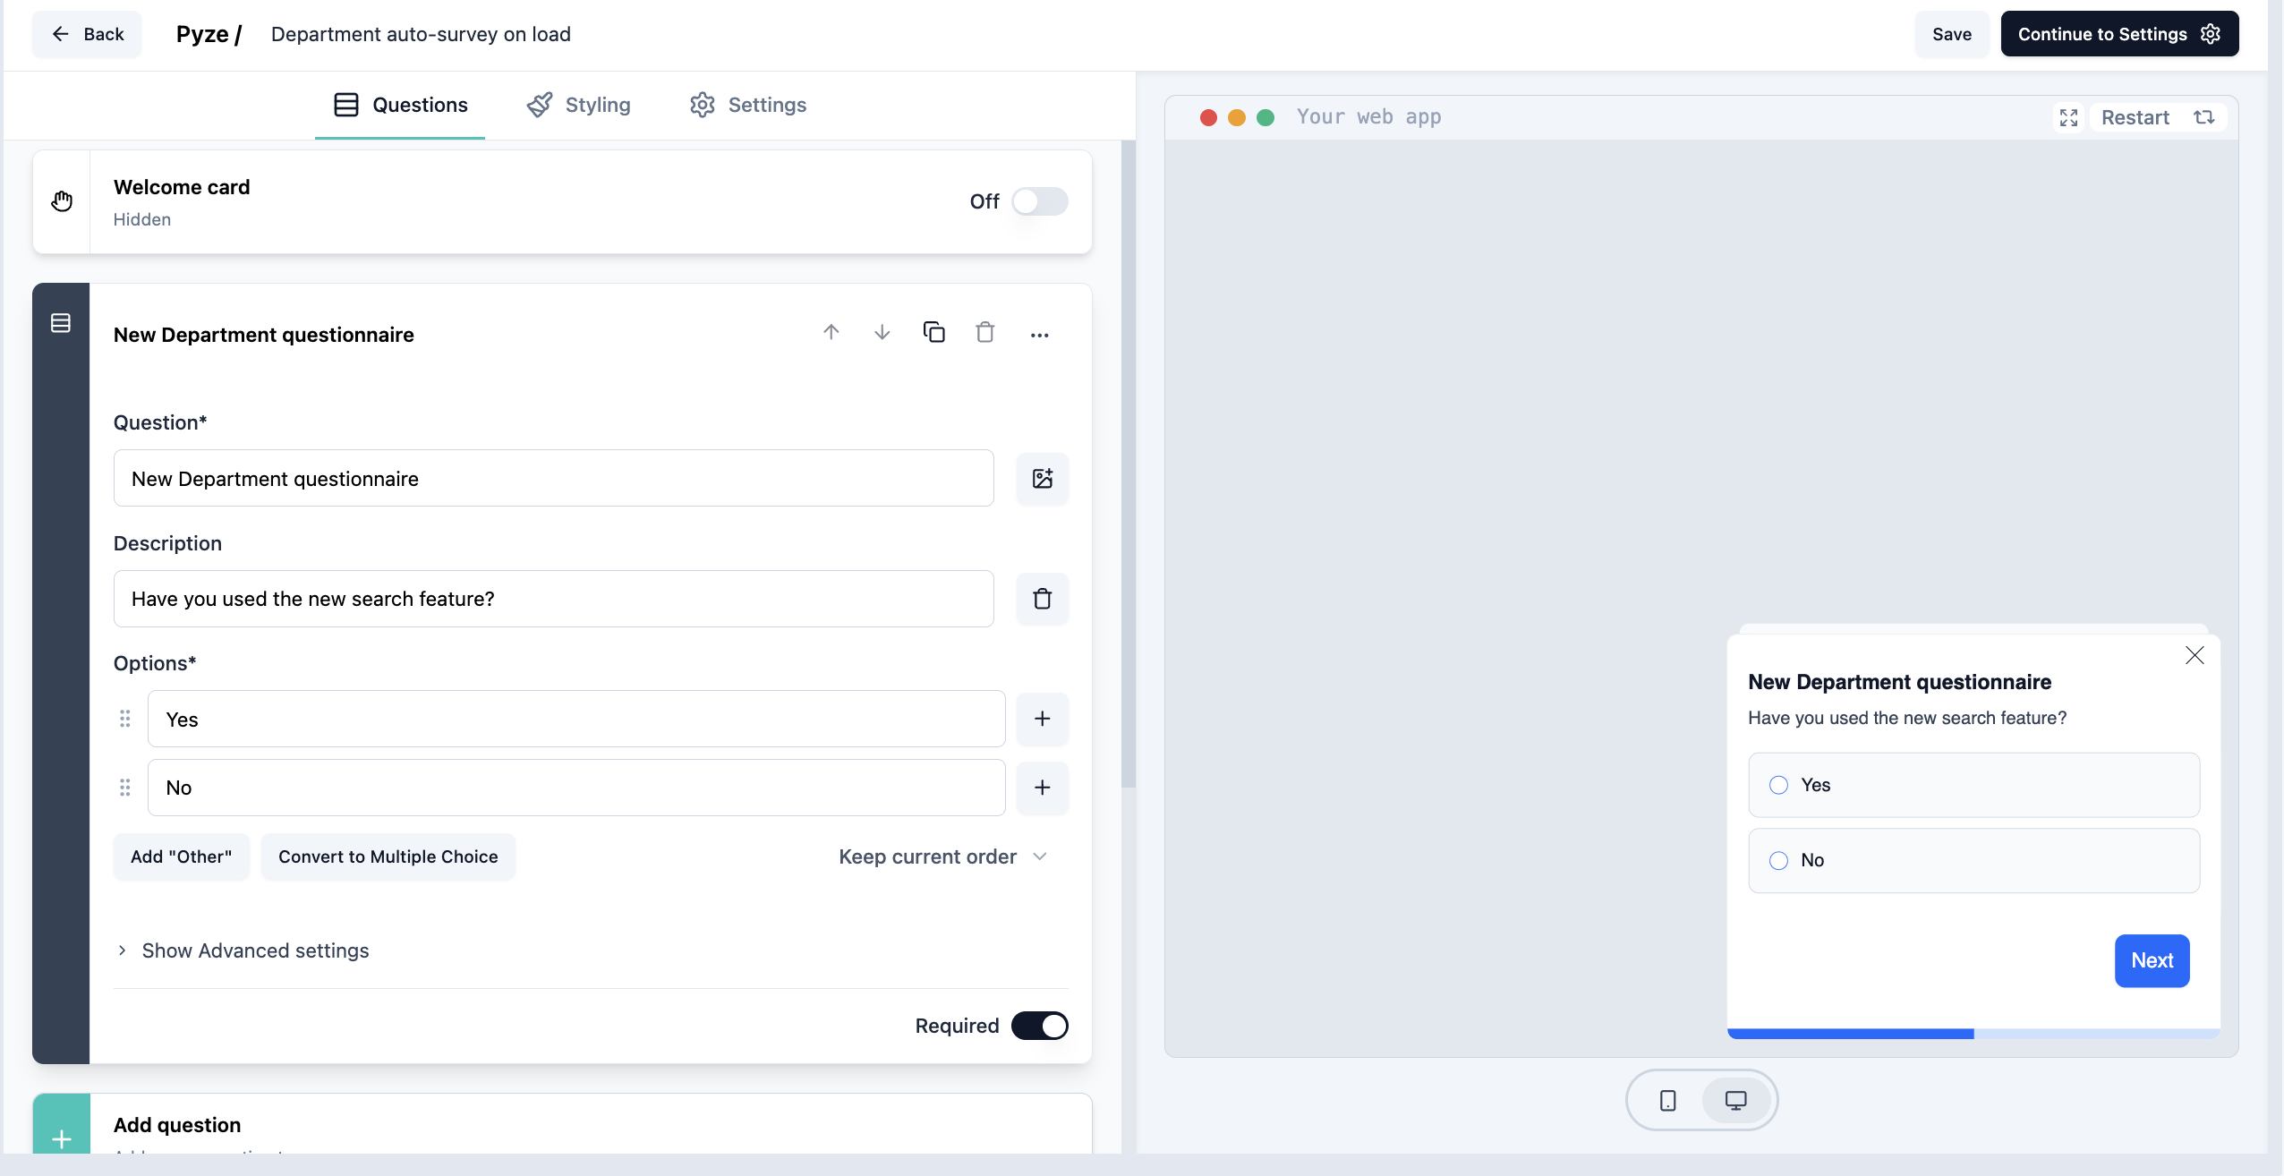Click the Description input field
2284x1176 pixels.
tap(553, 599)
